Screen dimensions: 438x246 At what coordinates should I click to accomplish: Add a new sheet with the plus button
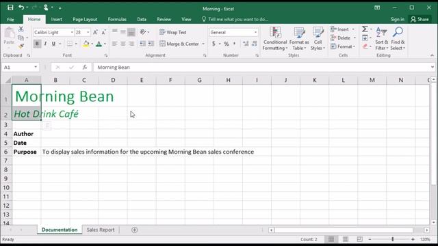tap(134, 230)
